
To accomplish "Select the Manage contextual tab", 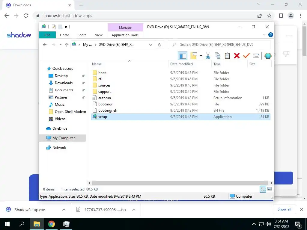I will tap(125, 28).
